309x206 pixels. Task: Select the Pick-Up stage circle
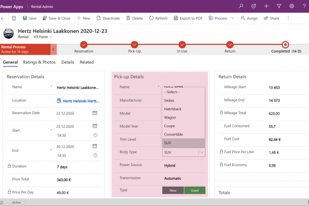[x=134, y=45]
